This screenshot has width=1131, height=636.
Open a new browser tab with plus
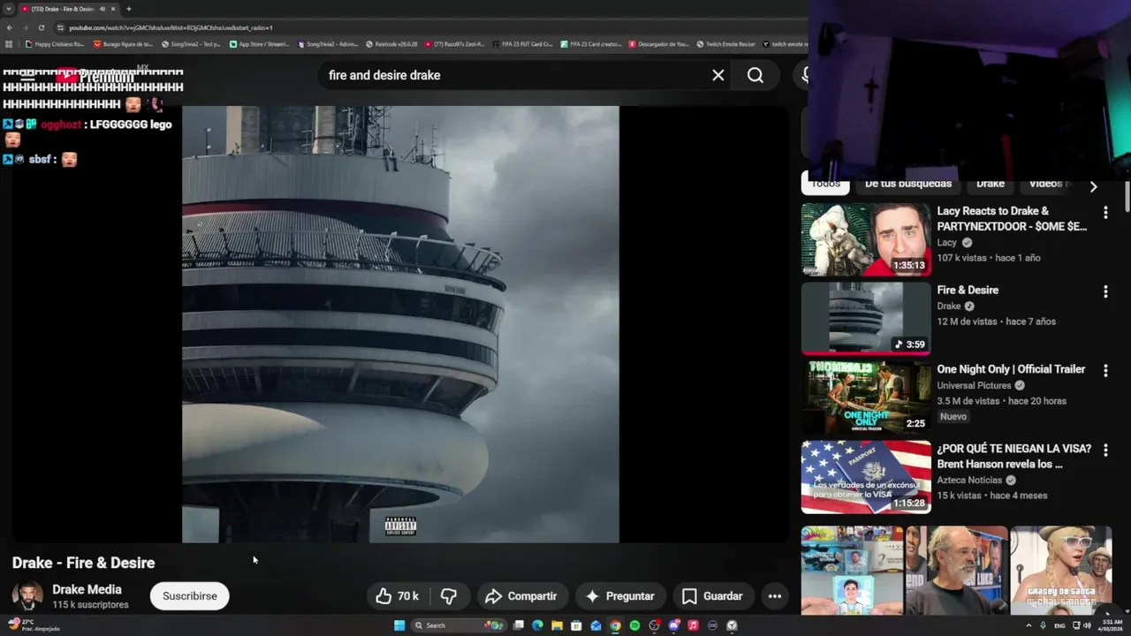tap(129, 9)
